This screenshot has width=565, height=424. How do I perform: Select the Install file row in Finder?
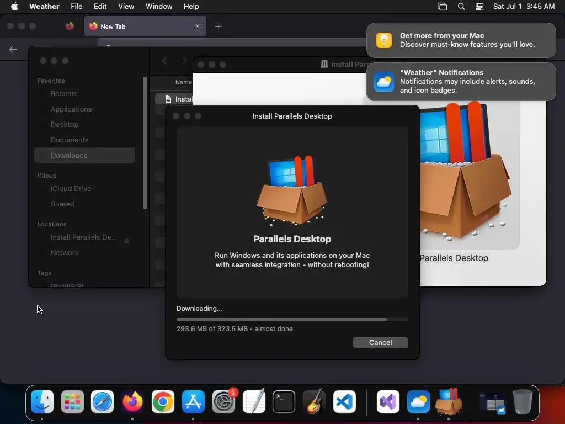point(174,99)
